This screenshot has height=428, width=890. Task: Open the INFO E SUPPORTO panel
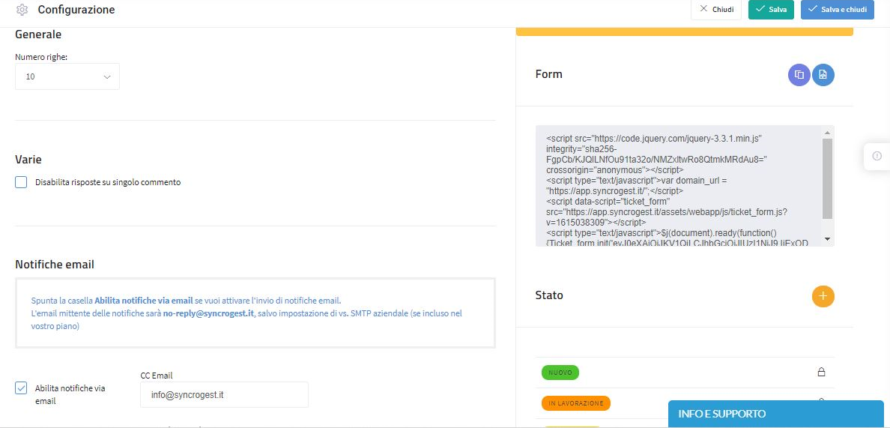coord(775,414)
